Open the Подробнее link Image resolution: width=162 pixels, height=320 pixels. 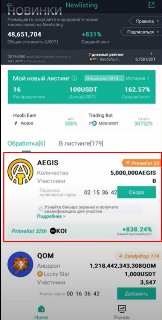coord(51,216)
